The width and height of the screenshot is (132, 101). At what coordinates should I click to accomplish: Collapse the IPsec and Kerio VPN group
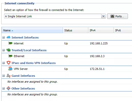3,63
